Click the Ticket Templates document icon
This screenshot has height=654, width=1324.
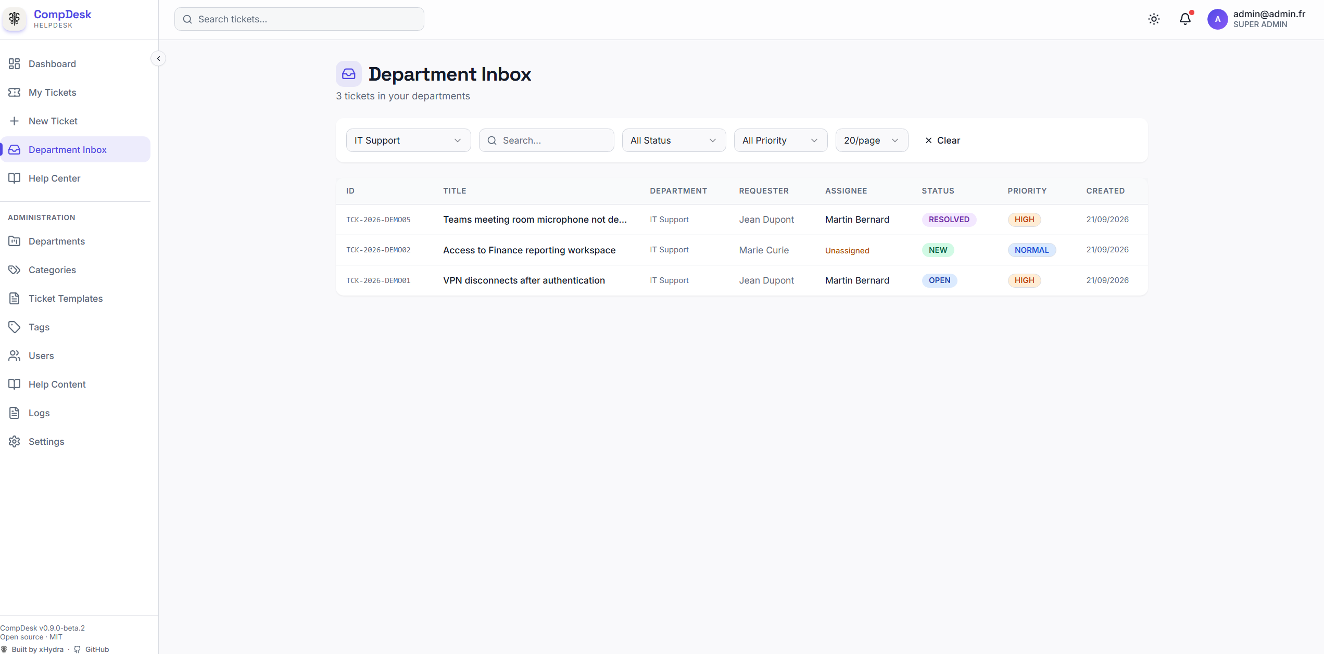(x=14, y=298)
